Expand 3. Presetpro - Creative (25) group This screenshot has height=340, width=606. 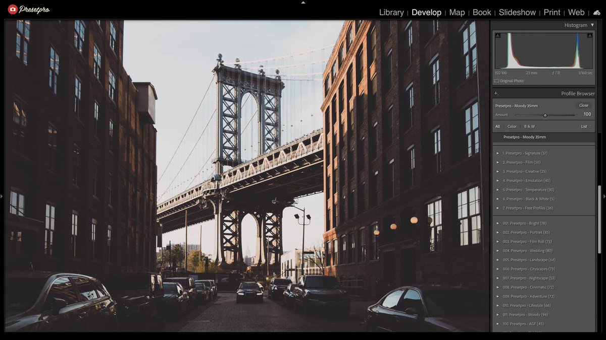(x=497, y=171)
